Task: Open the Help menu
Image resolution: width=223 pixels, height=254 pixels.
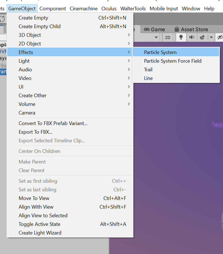Action: point(209,8)
